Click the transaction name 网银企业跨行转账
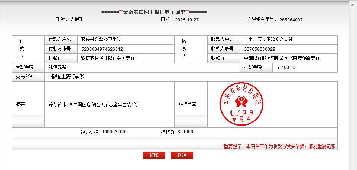Image resolution: width=357 pixels, height=170 pixels. 66,77
